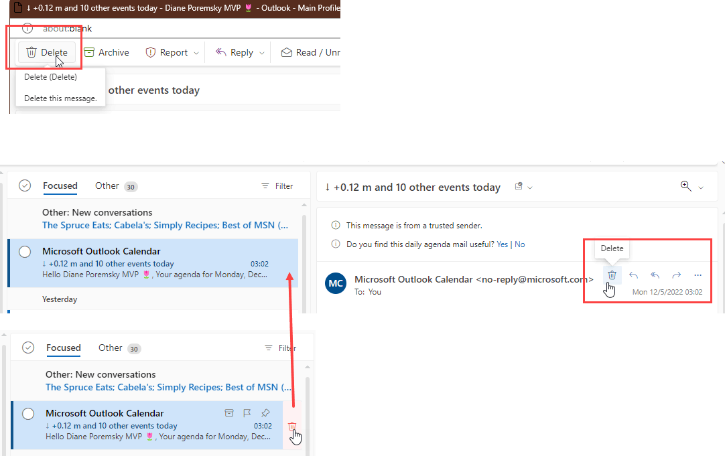The image size is (725, 456).
Task: Click the Delete trash button in popup toolbar
Action: tap(47, 52)
